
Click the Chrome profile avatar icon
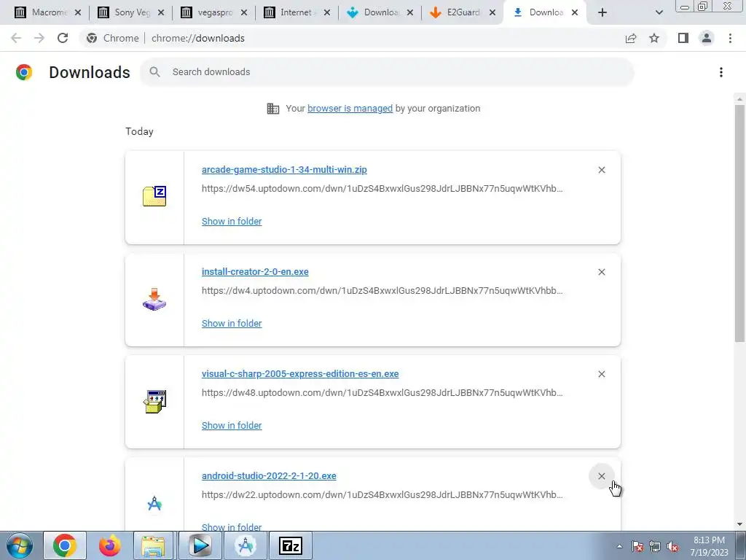pos(707,38)
